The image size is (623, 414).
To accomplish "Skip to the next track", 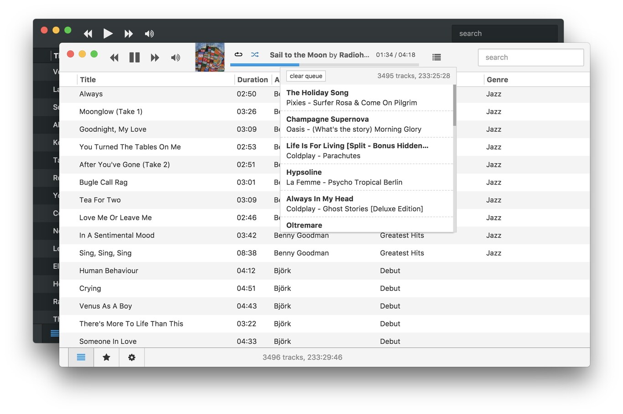I will click(x=155, y=57).
